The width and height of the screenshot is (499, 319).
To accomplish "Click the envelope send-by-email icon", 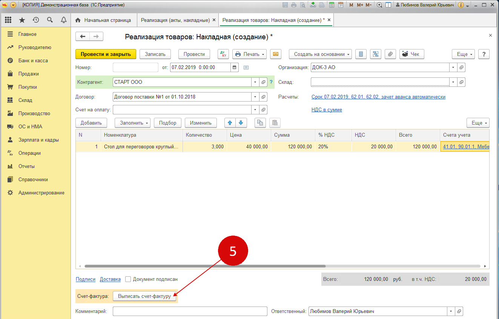I will 276,54.
